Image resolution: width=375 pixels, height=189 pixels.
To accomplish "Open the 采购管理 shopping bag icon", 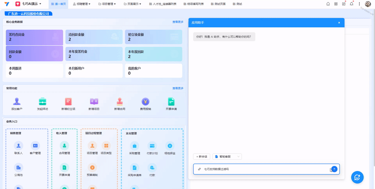I will click(134, 146).
